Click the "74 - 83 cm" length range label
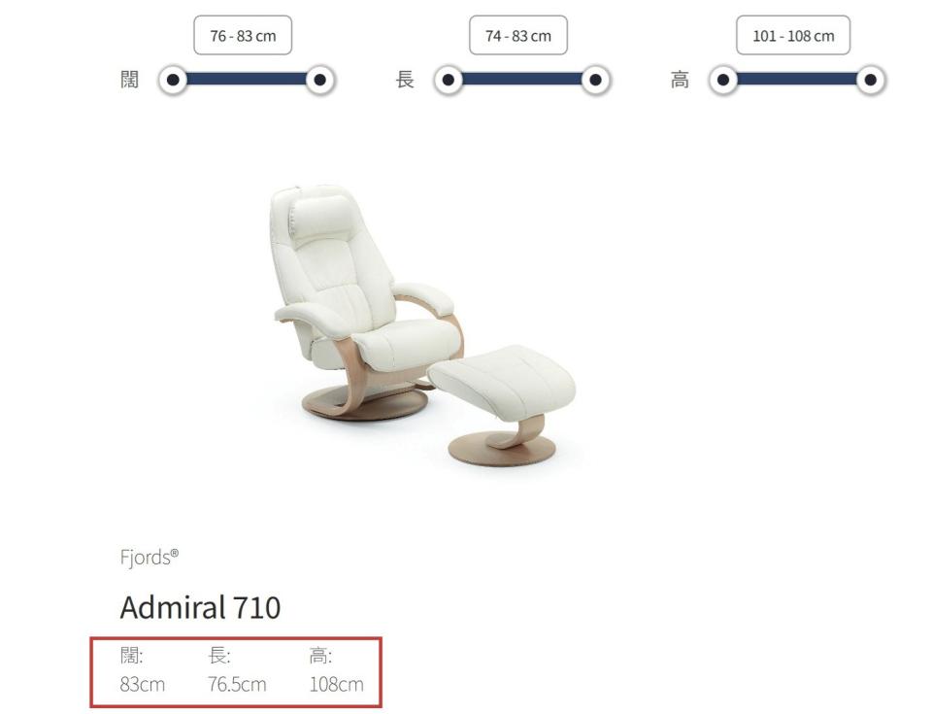932x714 pixels. [518, 36]
